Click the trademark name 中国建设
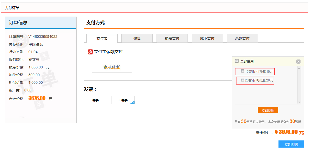 pos(36,44)
